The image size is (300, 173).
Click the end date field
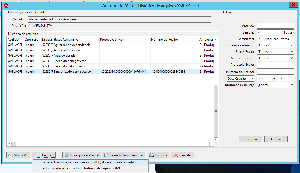pyautogui.click(x=285, y=78)
